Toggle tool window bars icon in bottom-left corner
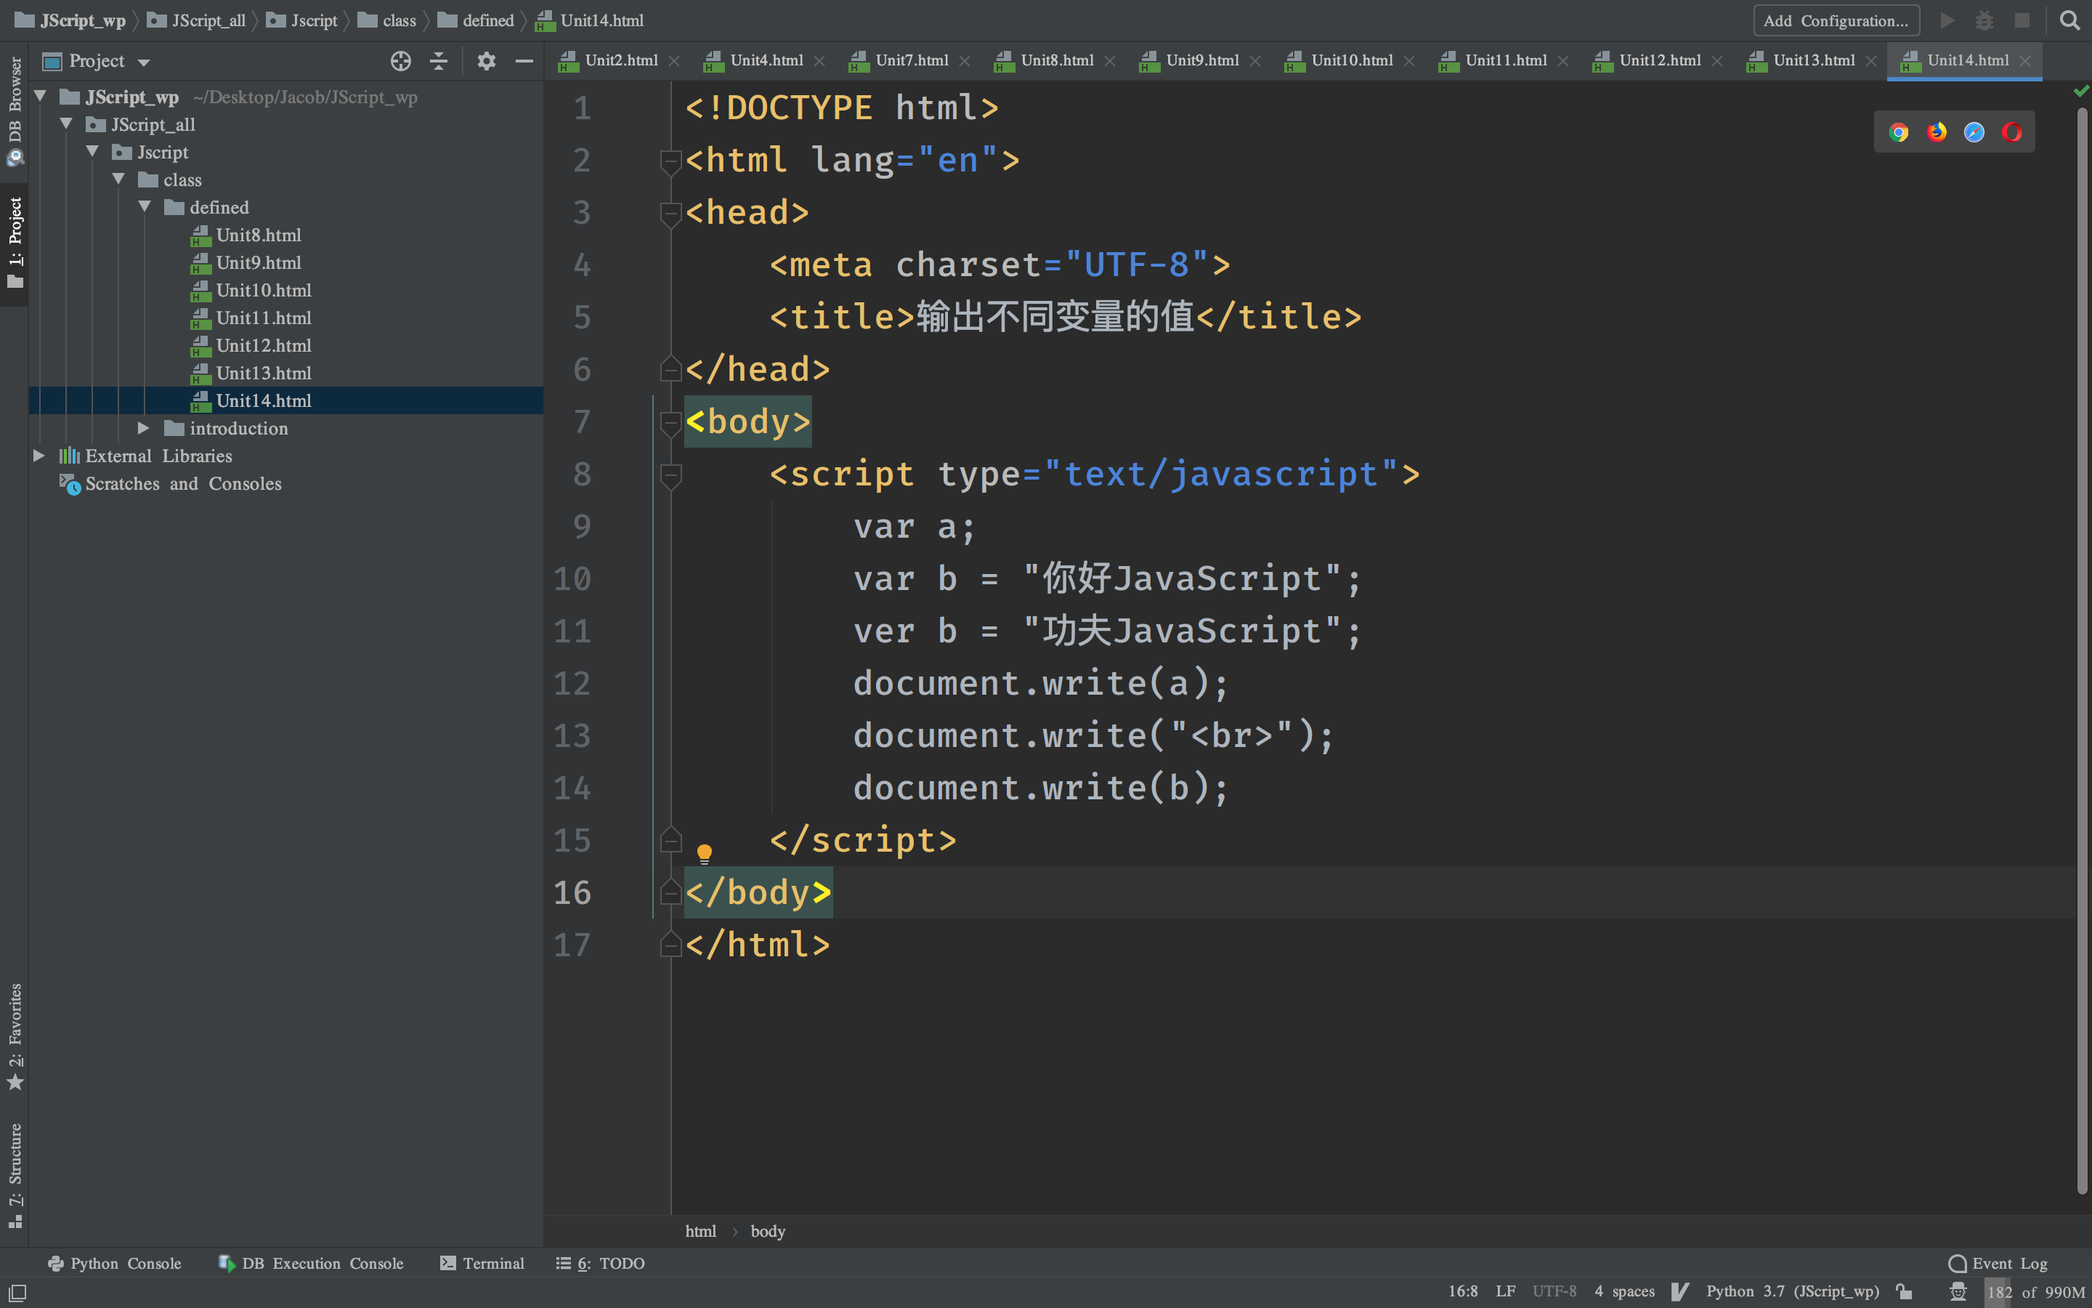Screen dimensions: 2092x1308 click(x=17, y=1293)
